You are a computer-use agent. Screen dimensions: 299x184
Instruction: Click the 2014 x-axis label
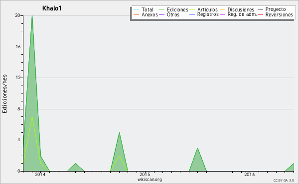pyautogui.click(x=40, y=175)
